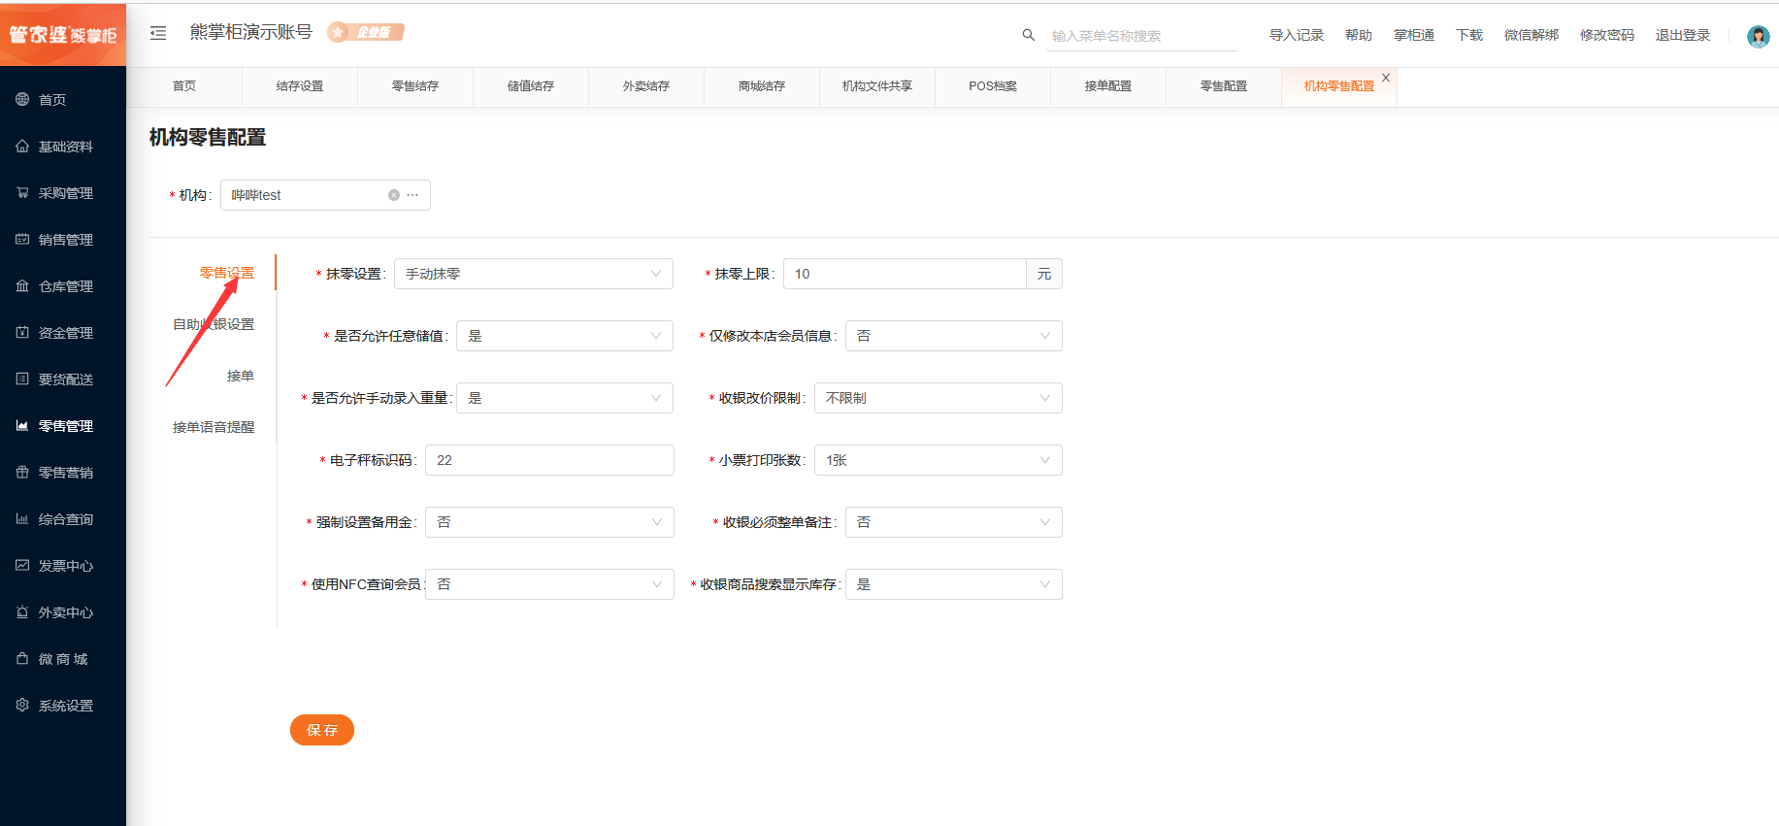This screenshot has width=1779, height=826.
Task: Open the 抹零设置 dropdown
Action: [x=534, y=274]
